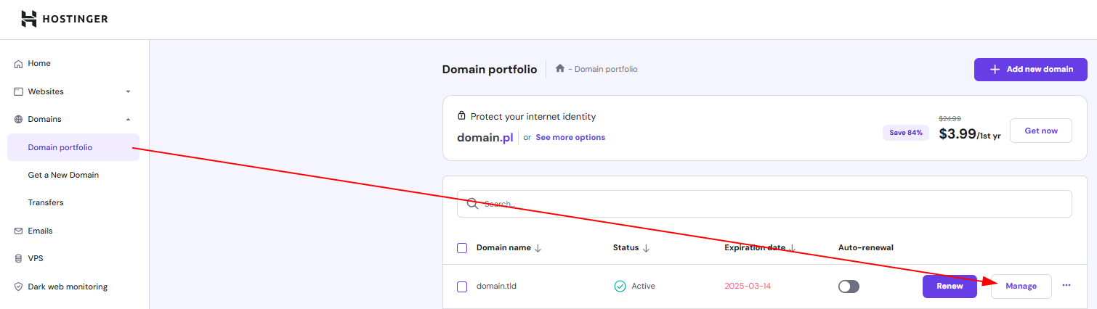Open Get a New Domain menu item

(x=63, y=175)
